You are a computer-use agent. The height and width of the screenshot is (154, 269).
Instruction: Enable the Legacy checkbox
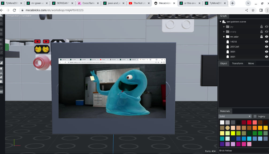point(255,116)
